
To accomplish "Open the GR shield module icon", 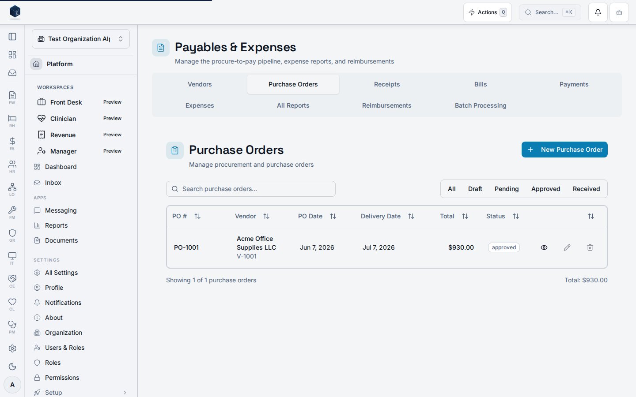I will 12,235.
